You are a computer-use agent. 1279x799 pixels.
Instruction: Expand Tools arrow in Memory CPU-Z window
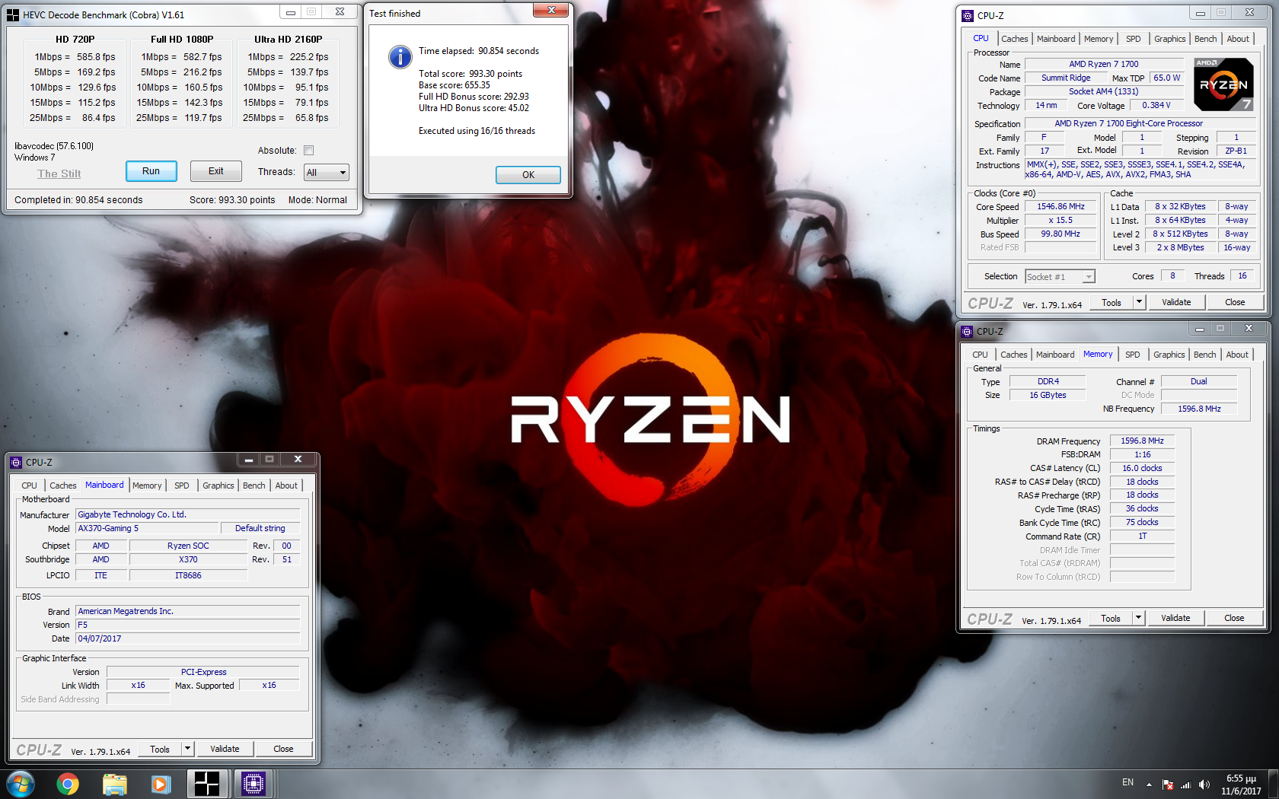[x=1138, y=618]
